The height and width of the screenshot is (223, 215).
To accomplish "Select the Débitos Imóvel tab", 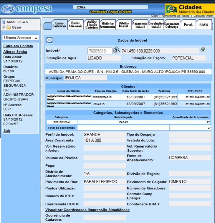I will click(x=123, y=25).
